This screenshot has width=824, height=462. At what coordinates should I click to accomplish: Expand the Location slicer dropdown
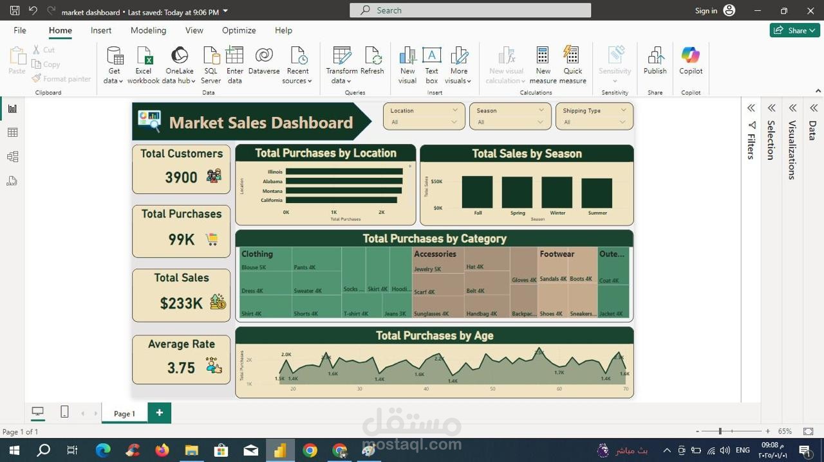(455, 110)
